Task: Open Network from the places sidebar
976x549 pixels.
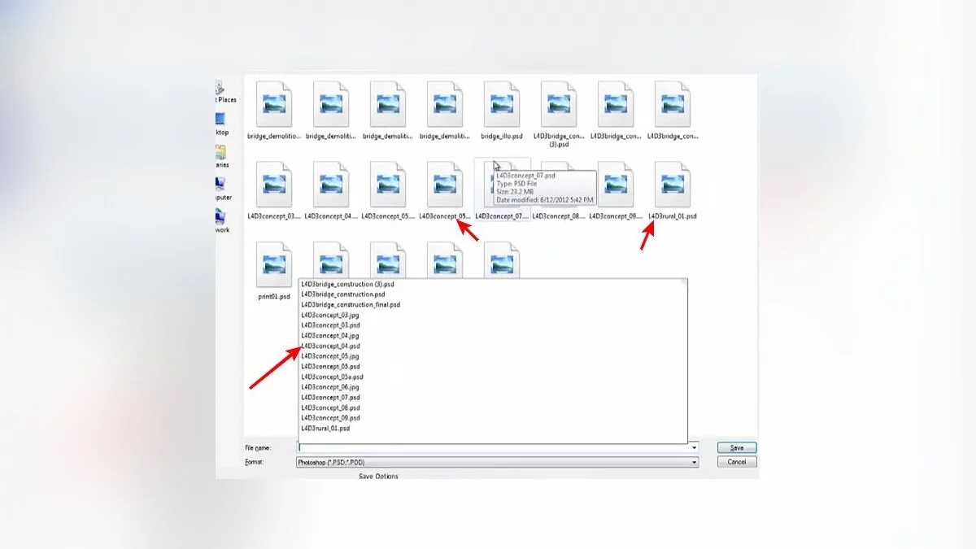Action: tap(220, 220)
